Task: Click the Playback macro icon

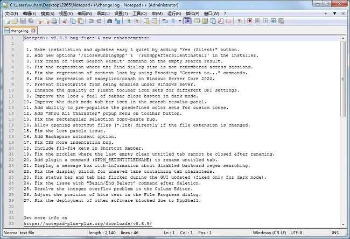Action: tap(265, 21)
